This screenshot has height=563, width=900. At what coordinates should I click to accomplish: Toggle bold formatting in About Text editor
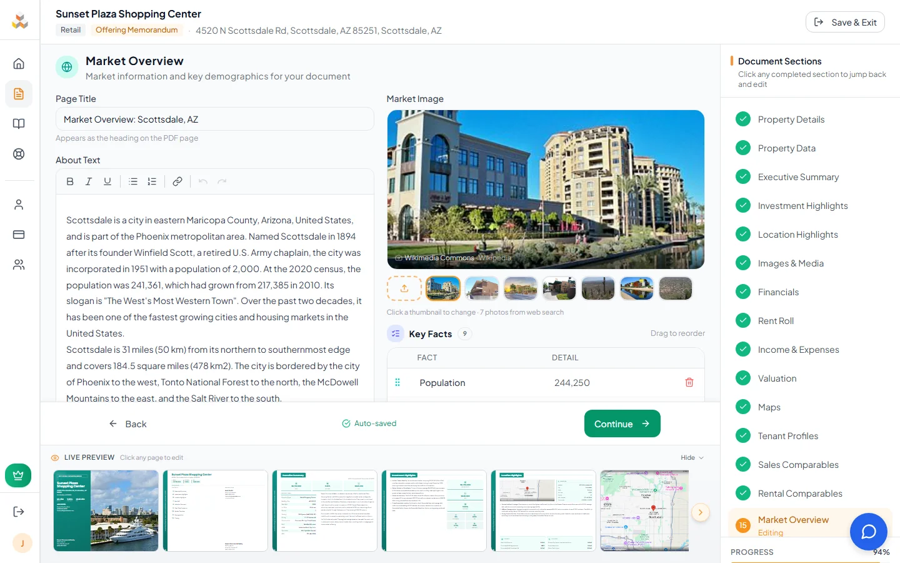70,181
